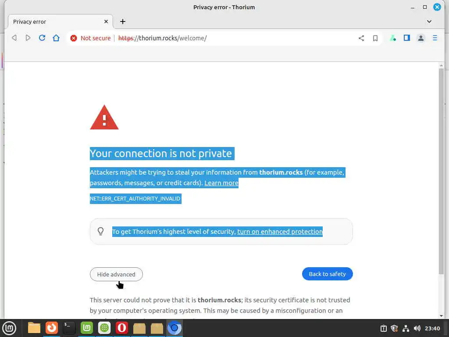Open the second tan folder window in taskbar
The image size is (449, 337).
157,328
